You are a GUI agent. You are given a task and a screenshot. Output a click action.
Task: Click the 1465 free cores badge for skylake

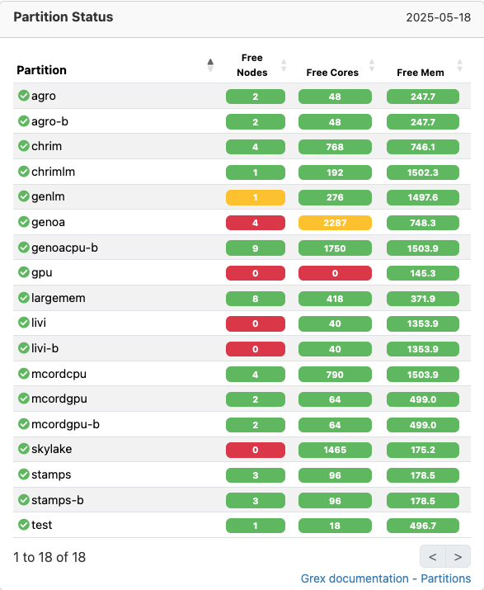click(335, 450)
